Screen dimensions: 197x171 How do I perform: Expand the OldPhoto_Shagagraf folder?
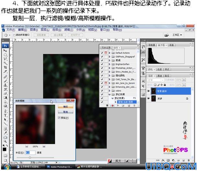coord(110,57)
